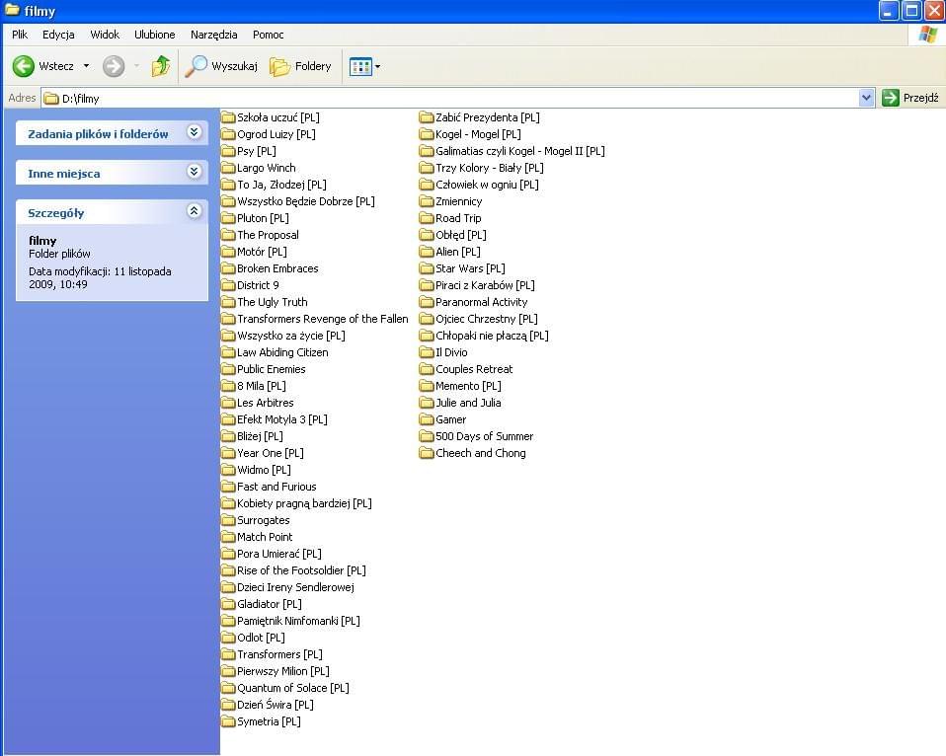This screenshot has height=756, width=946.
Task: Expand the Zadania plików i folderów panel
Action: [194, 133]
